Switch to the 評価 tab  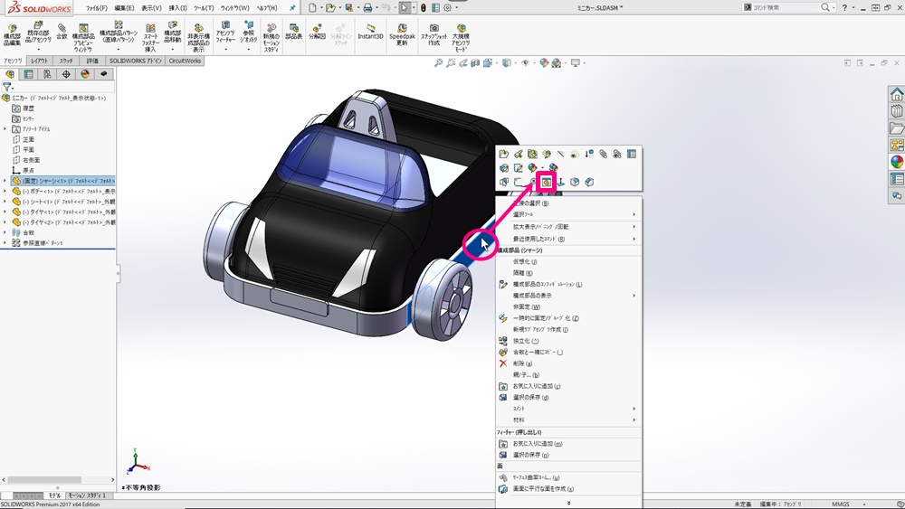click(92, 61)
